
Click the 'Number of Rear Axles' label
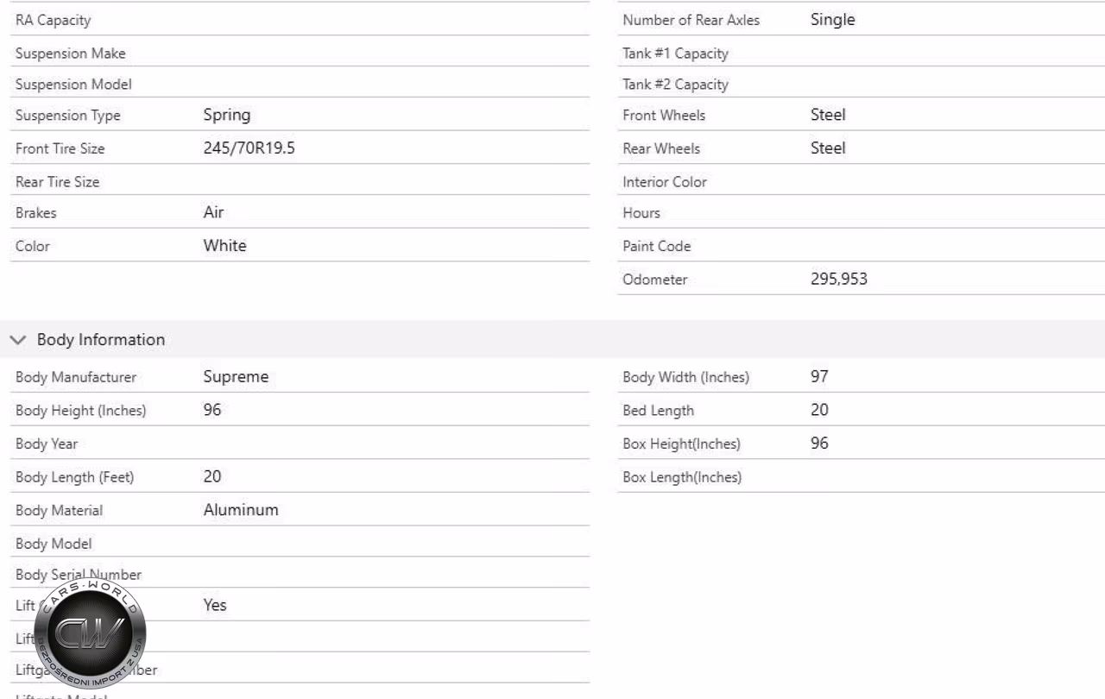pos(691,21)
